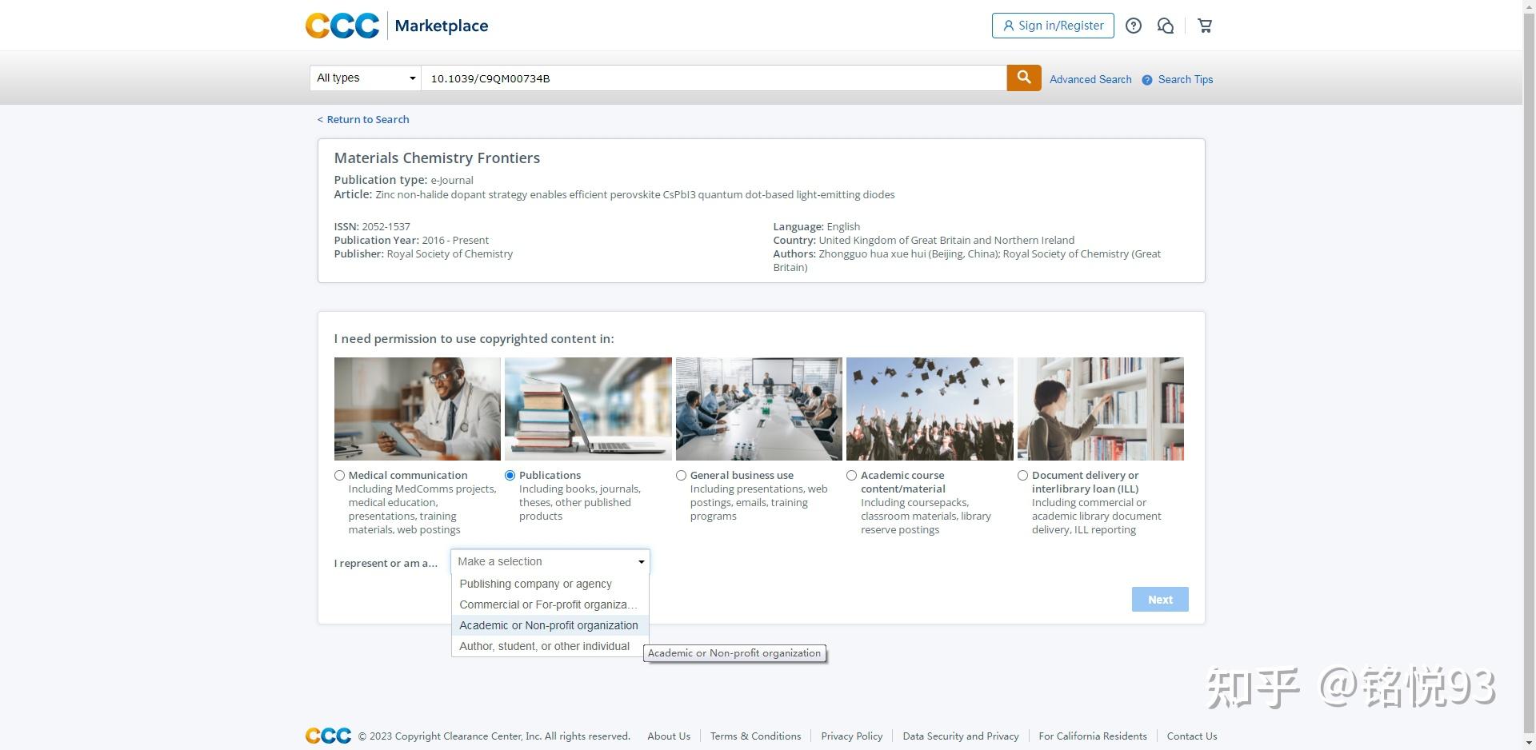Select Document delivery or interlibrary loan radio
The height and width of the screenshot is (750, 1536).
(1022, 475)
